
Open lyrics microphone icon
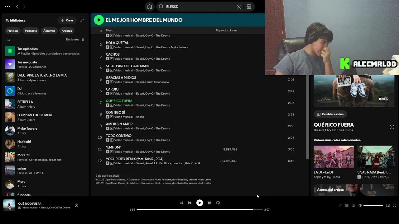click(340, 205)
